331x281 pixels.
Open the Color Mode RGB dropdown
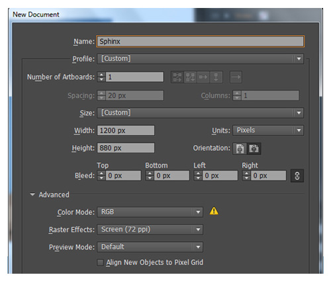[x=150, y=212]
